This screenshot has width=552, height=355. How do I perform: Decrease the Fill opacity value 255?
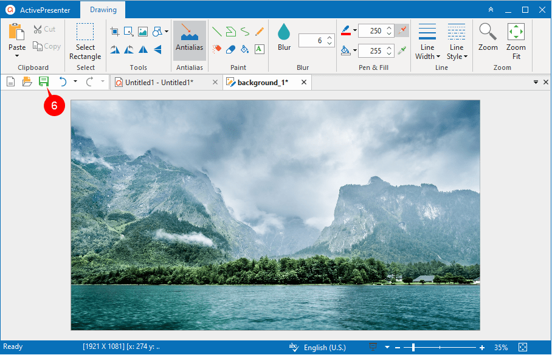coord(389,54)
